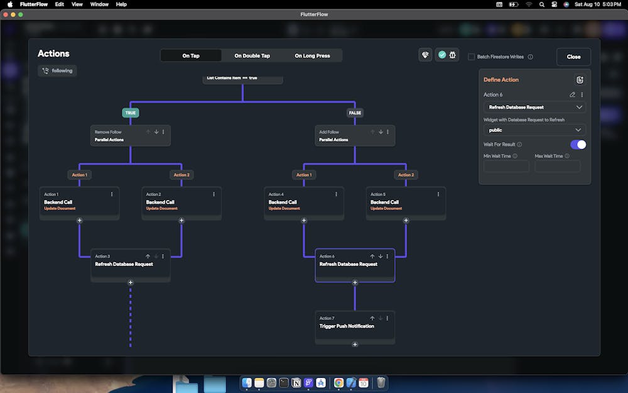
Task: Select Action 7 Trigger Push Notification node
Action: [x=355, y=327]
